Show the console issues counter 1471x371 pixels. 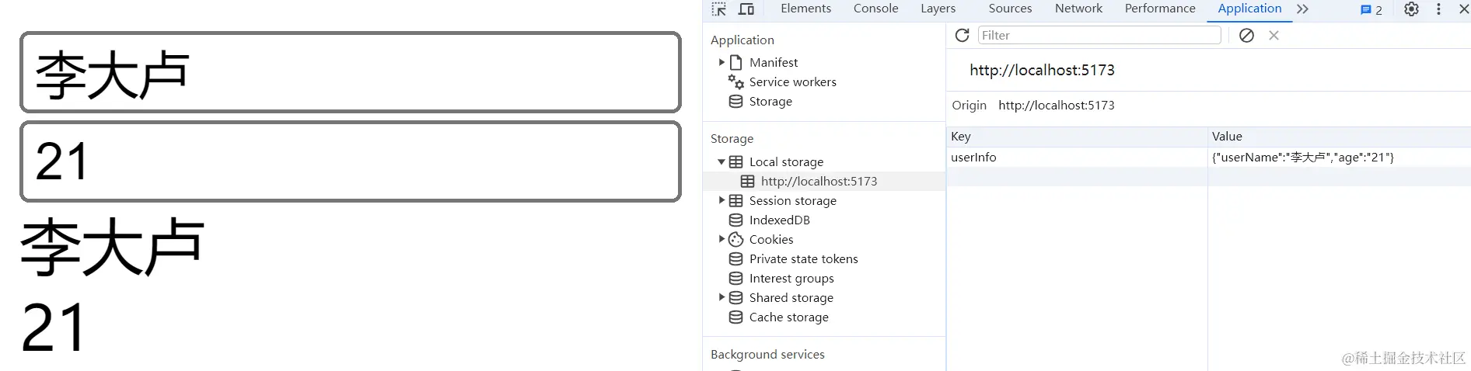1371,9
